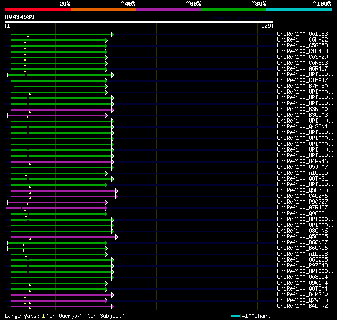Select the UniRef100_Q8TAS1 label
The width and height of the screenshot is (337, 320).
point(302,179)
